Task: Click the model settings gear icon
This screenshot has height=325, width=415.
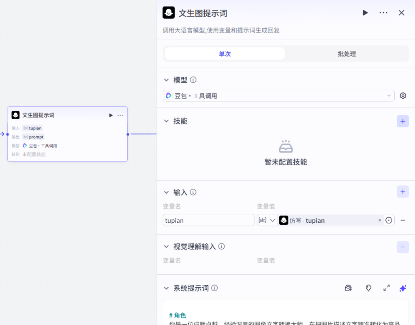Action: (403, 96)
